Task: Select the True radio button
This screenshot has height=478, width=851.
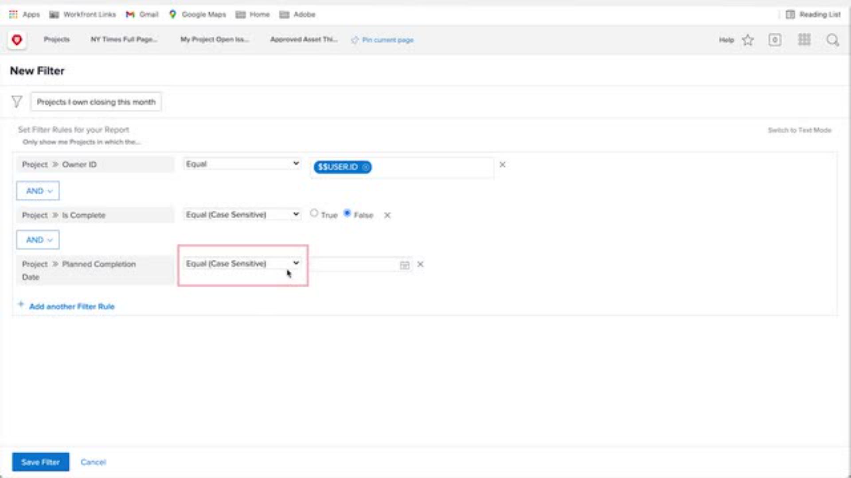Action: (314, 213)
